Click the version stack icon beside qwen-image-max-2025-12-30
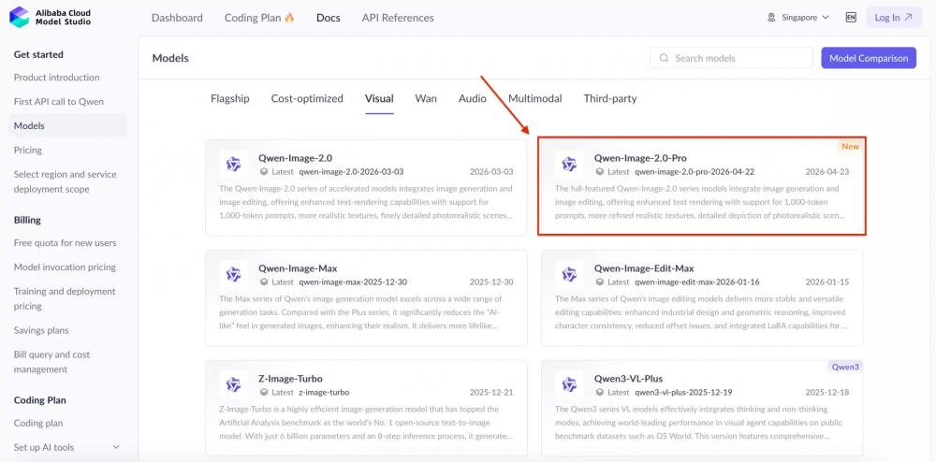Image resolution: width=936 pixels, height=462 pixels. tap(264, 282)
